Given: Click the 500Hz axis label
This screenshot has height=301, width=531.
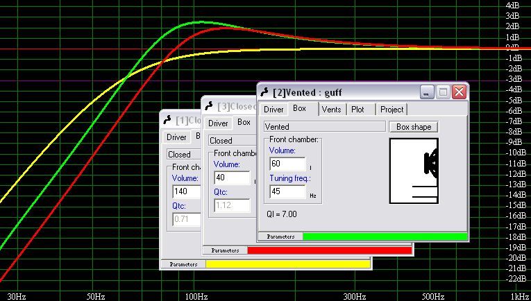Looking at the screenshot, I should pos(433,297).
